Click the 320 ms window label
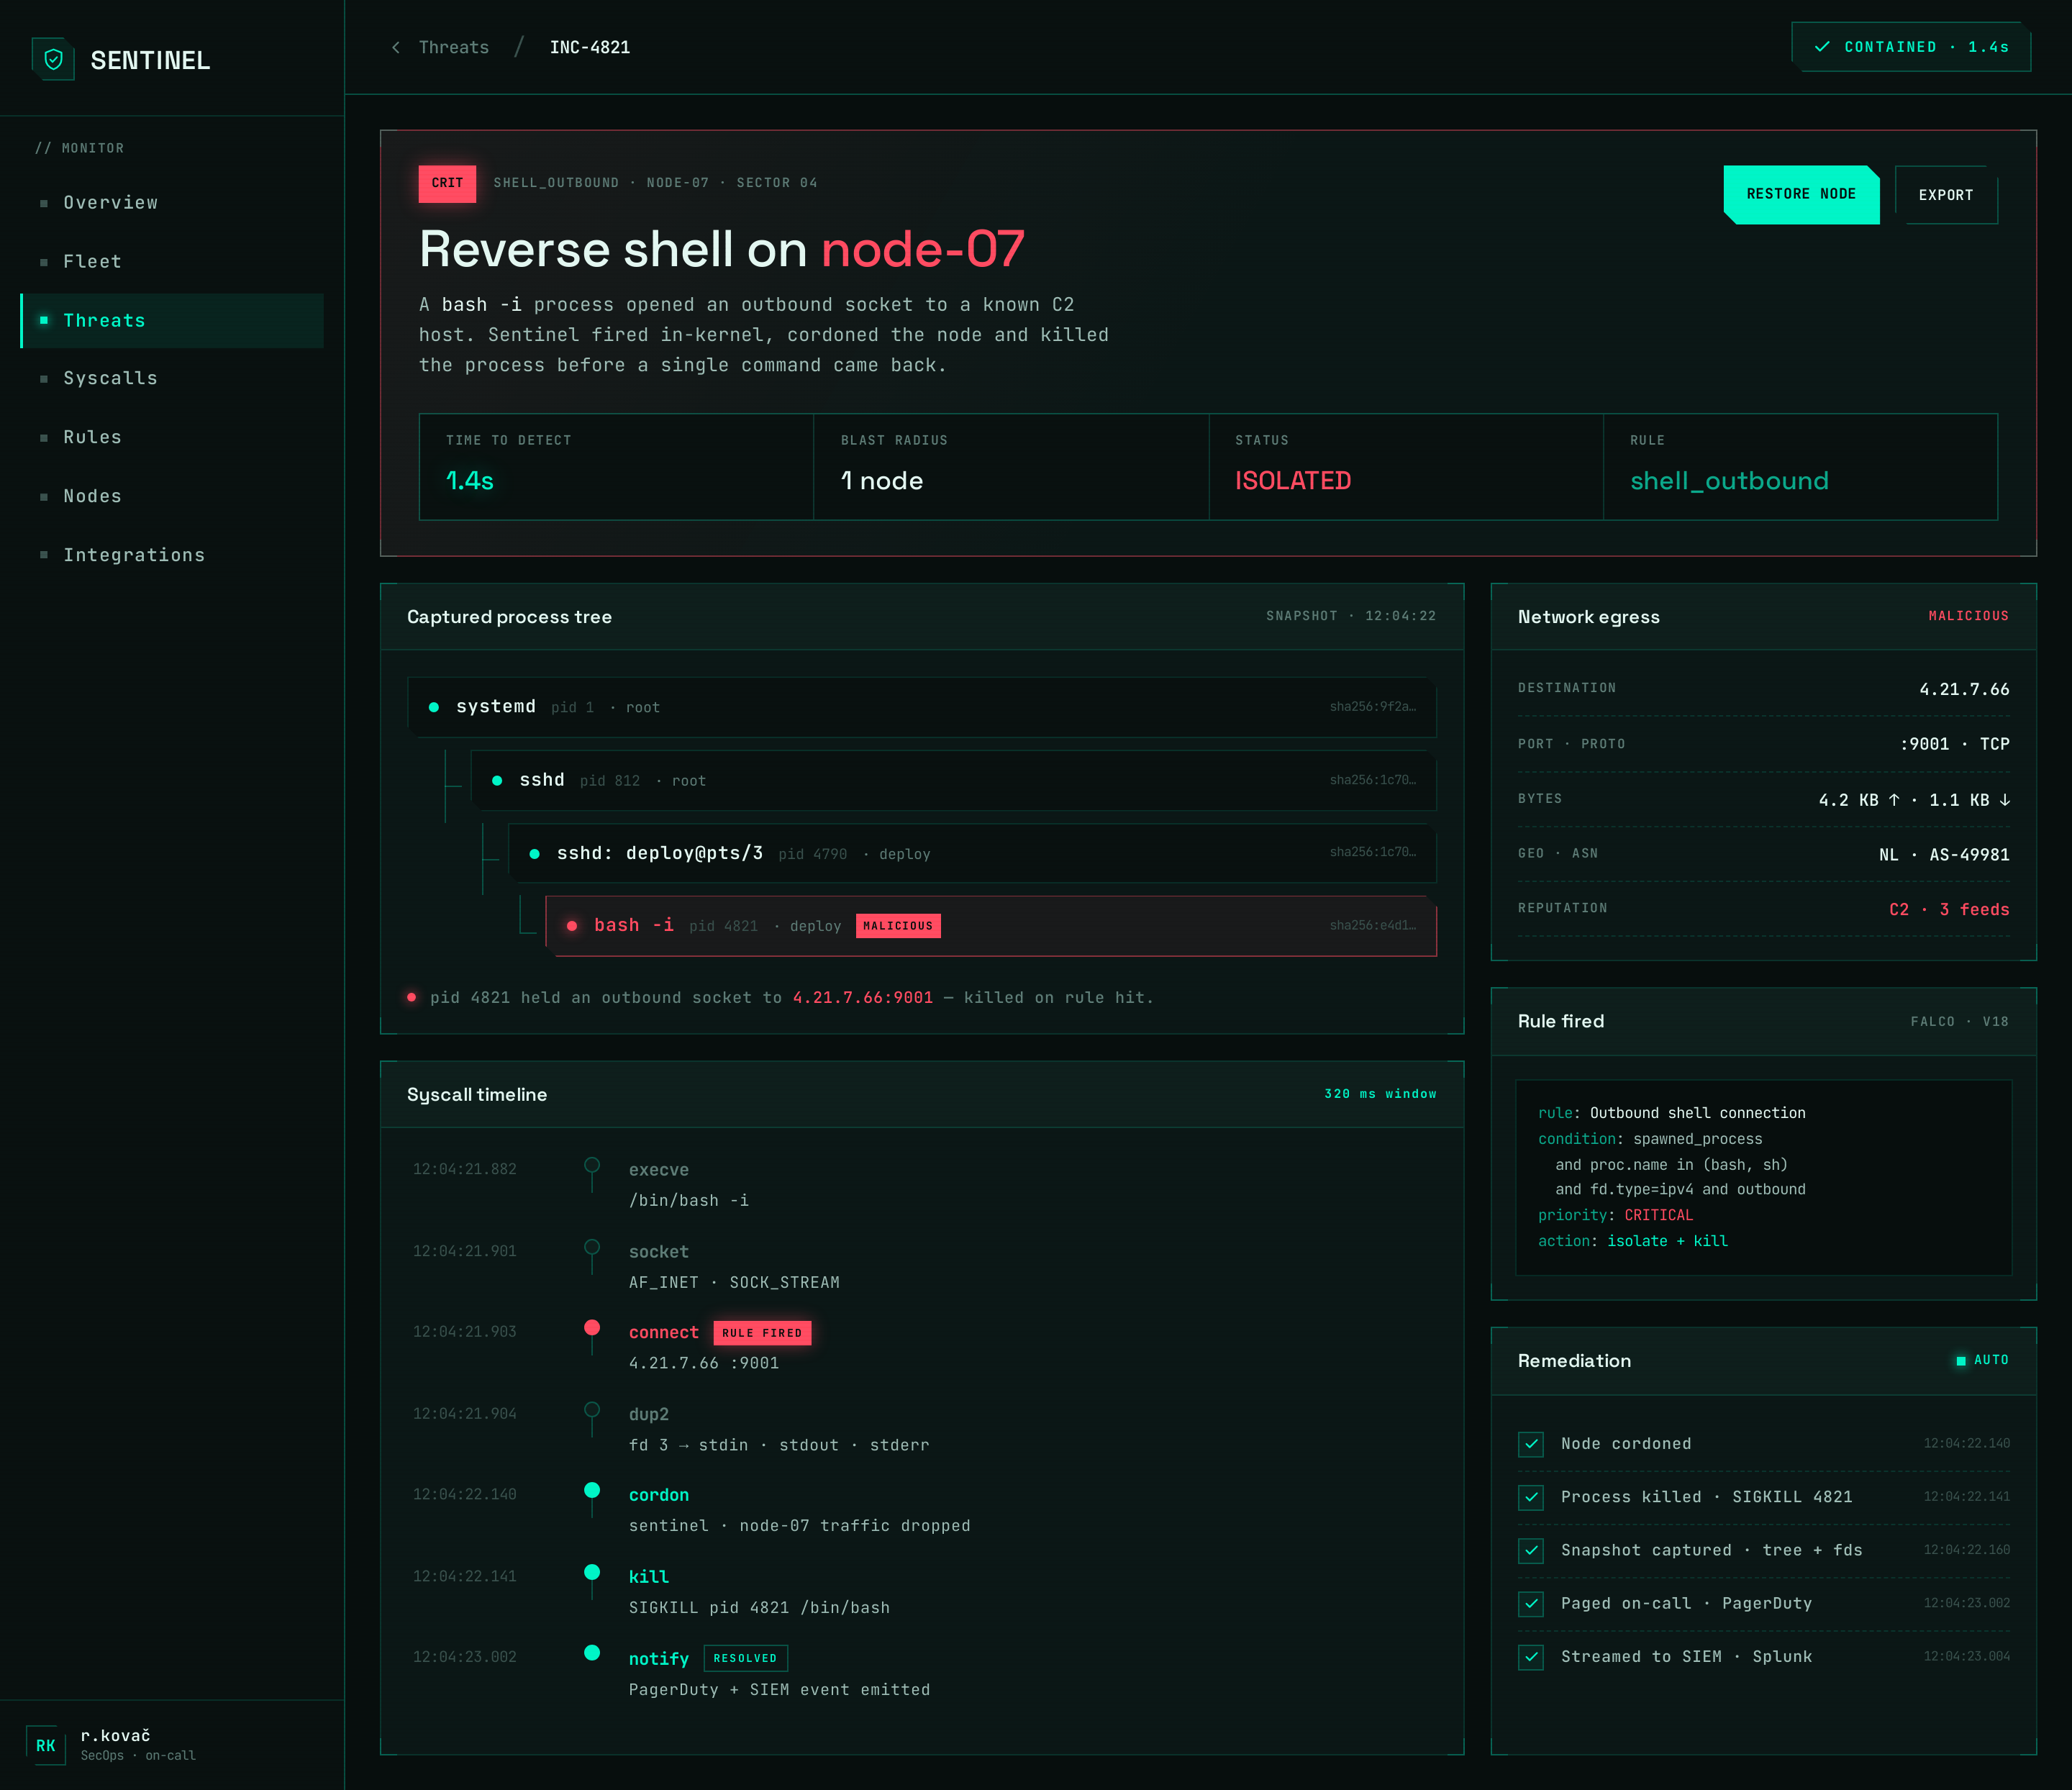This screenshot has width=2072, height=1790. tap(1380, 1094)
